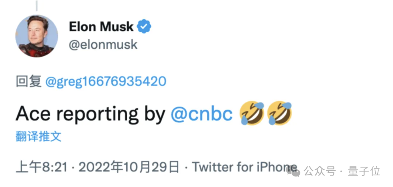Click Elon Musk's profile avatar

(x=37, y=36)
